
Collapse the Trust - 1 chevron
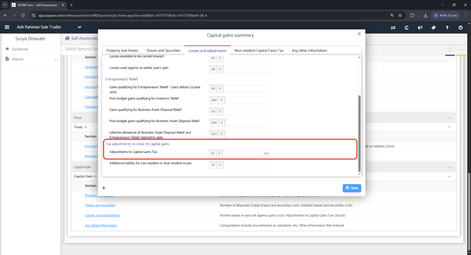click(449, 127)
